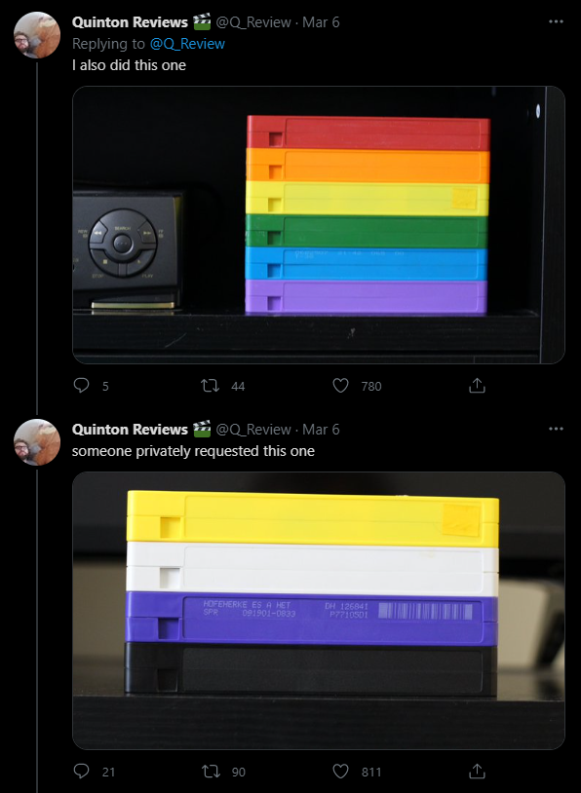Image resolution: width=581 pixels, height=793 pixels.
Task: Open more options on the second tweet
Action: point(556,429)
